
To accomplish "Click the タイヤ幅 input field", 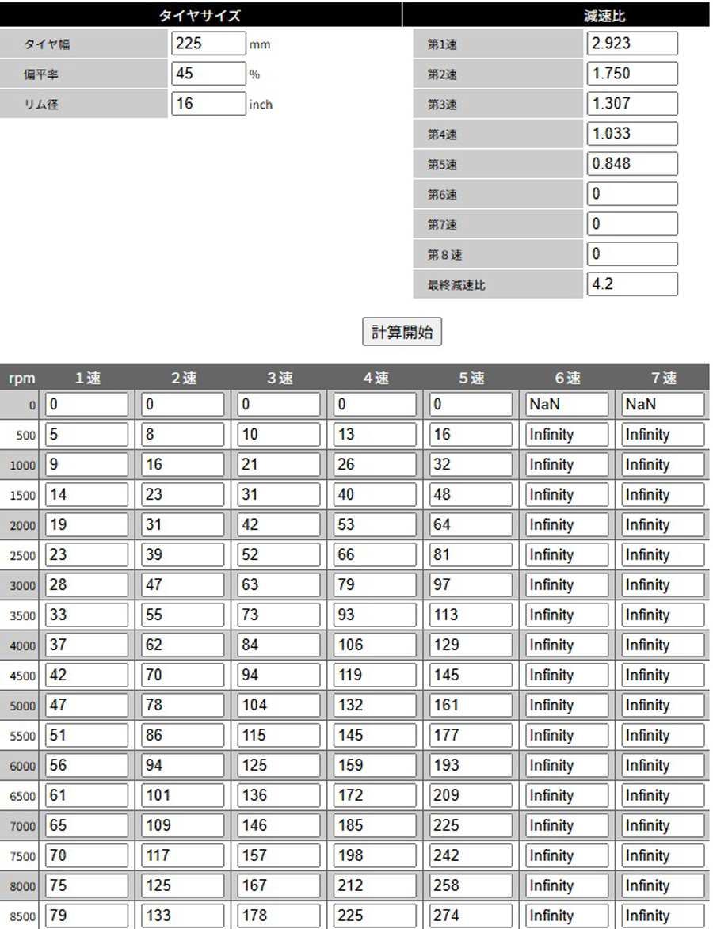I will point(208,44).
